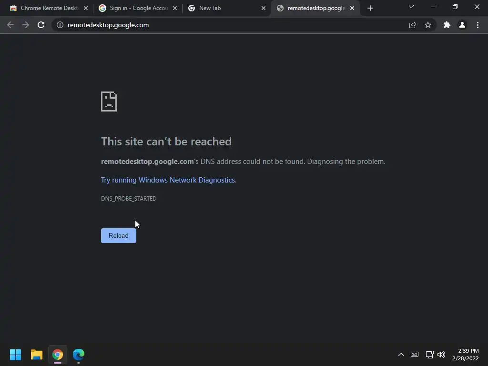Open the volume speaker tray icon
This screenshot has width=488, height=366.
[x=441, y=355]
